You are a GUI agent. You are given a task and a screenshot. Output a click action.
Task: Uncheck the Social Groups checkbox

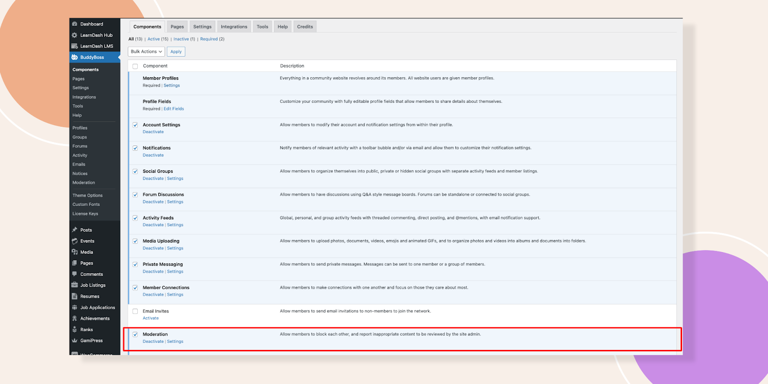pyautogui.click(x=135, y=171)
